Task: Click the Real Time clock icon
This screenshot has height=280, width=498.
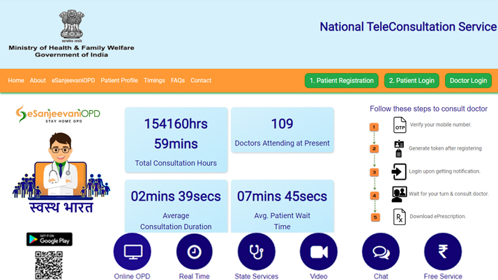Action: point(195,251)
